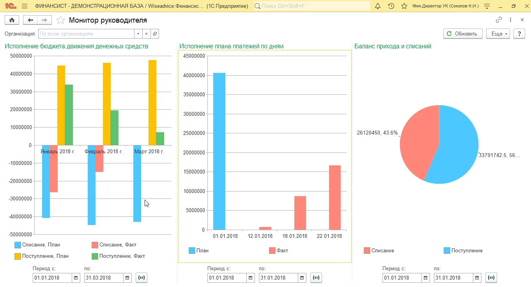Clear the Организация field

(147, 34)
